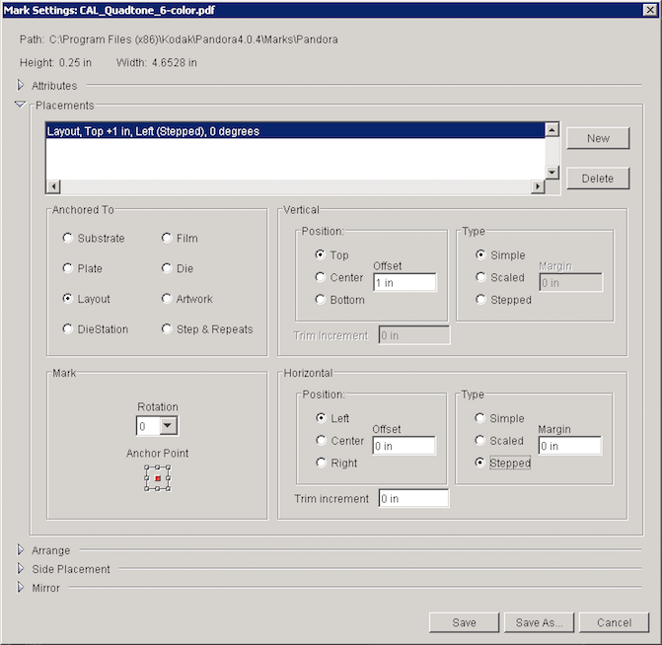This screenshot has width=662, height=645.
Task: Click New placement button
Action: pyautogui.click(x=598, y=138)
